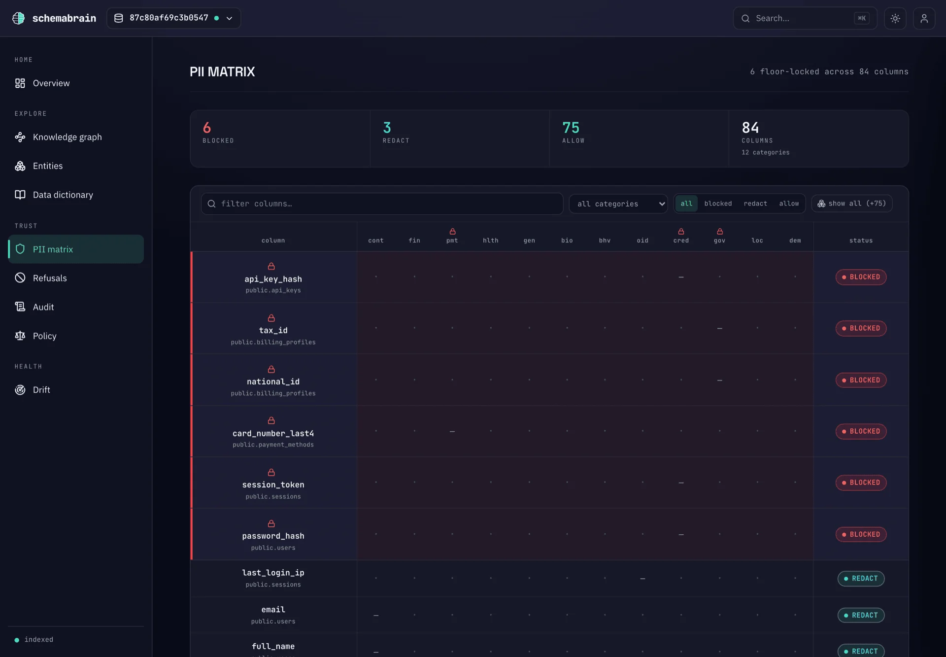The width and height of the screenshot is (946, 657).
Task: Open Refusals page
Action: pyautogui.click(x=76, y=278)
